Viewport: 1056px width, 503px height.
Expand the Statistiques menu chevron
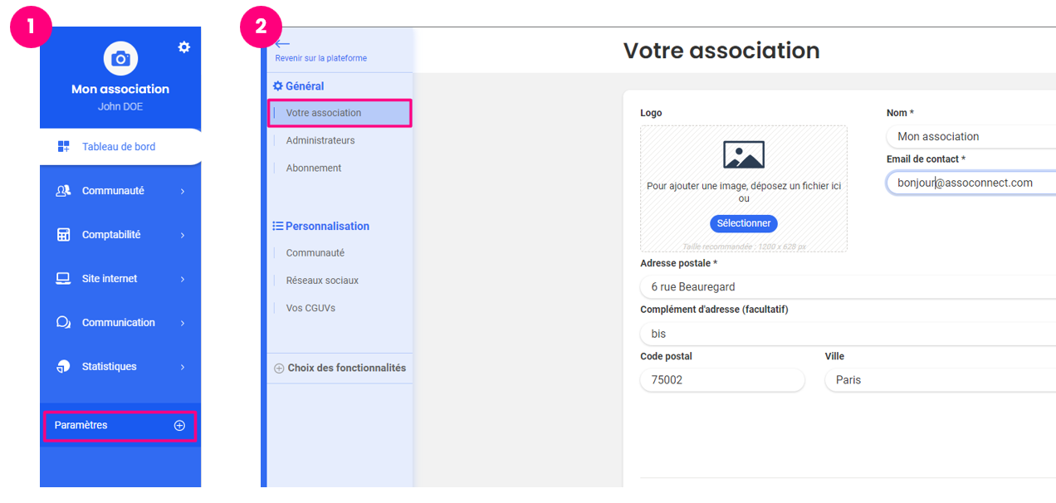tap(183, 366)
